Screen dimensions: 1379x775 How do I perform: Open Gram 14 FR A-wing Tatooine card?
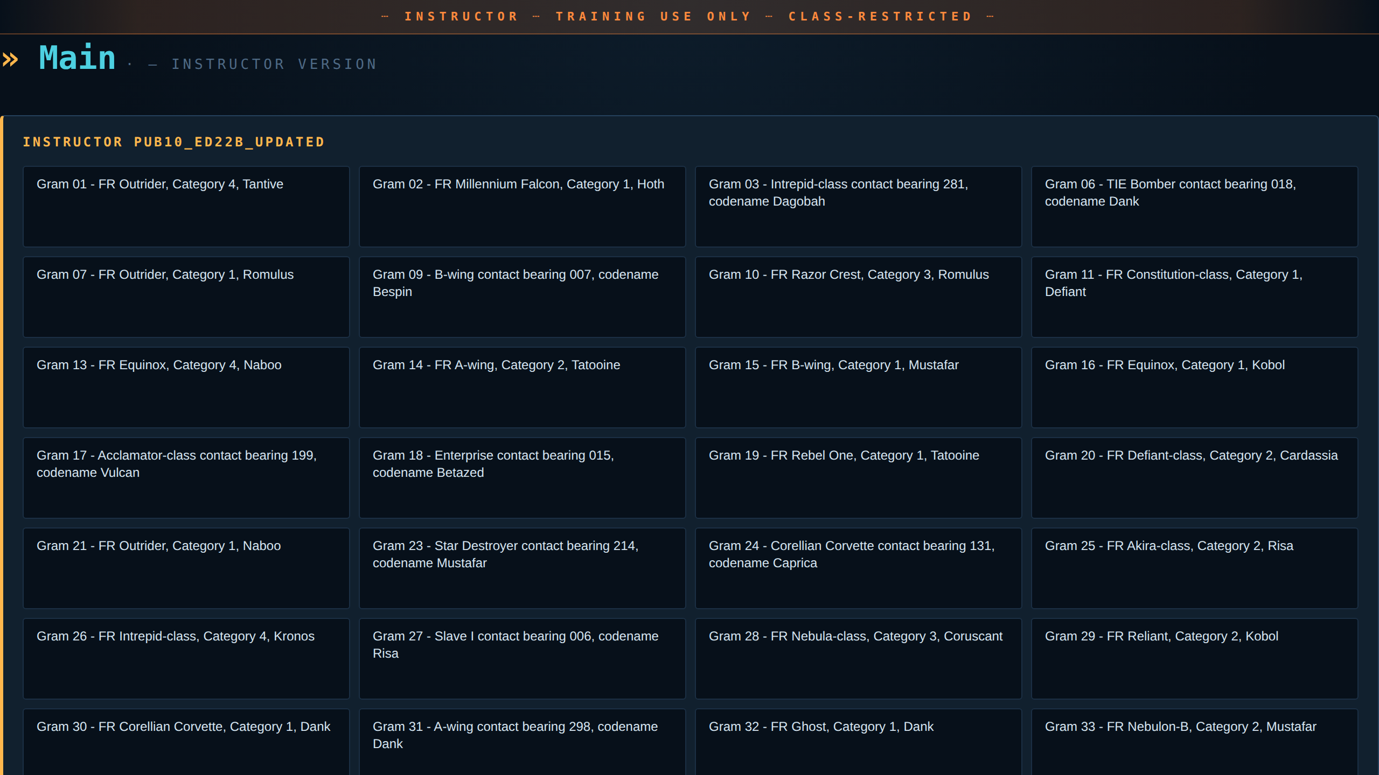pyautogui.click(x=523, y=387)
